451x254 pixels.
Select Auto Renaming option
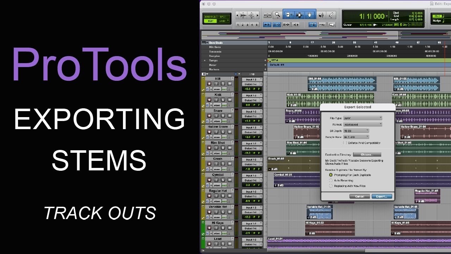tap(331, 180)
